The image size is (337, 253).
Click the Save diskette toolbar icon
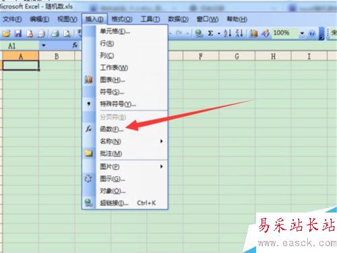coord(18,34)
